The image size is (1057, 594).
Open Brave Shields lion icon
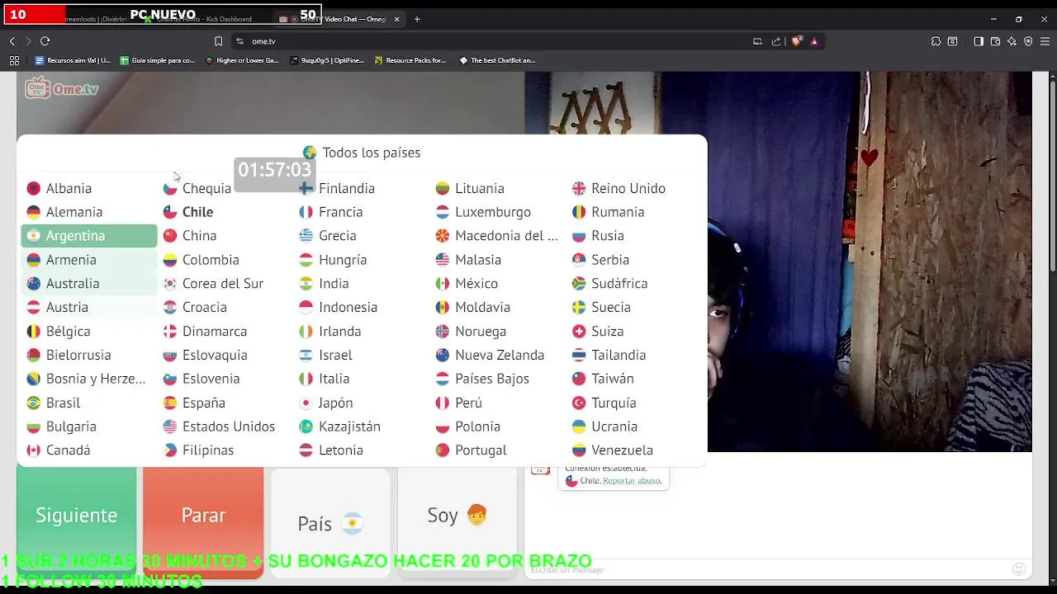click(x=796, y=41)
